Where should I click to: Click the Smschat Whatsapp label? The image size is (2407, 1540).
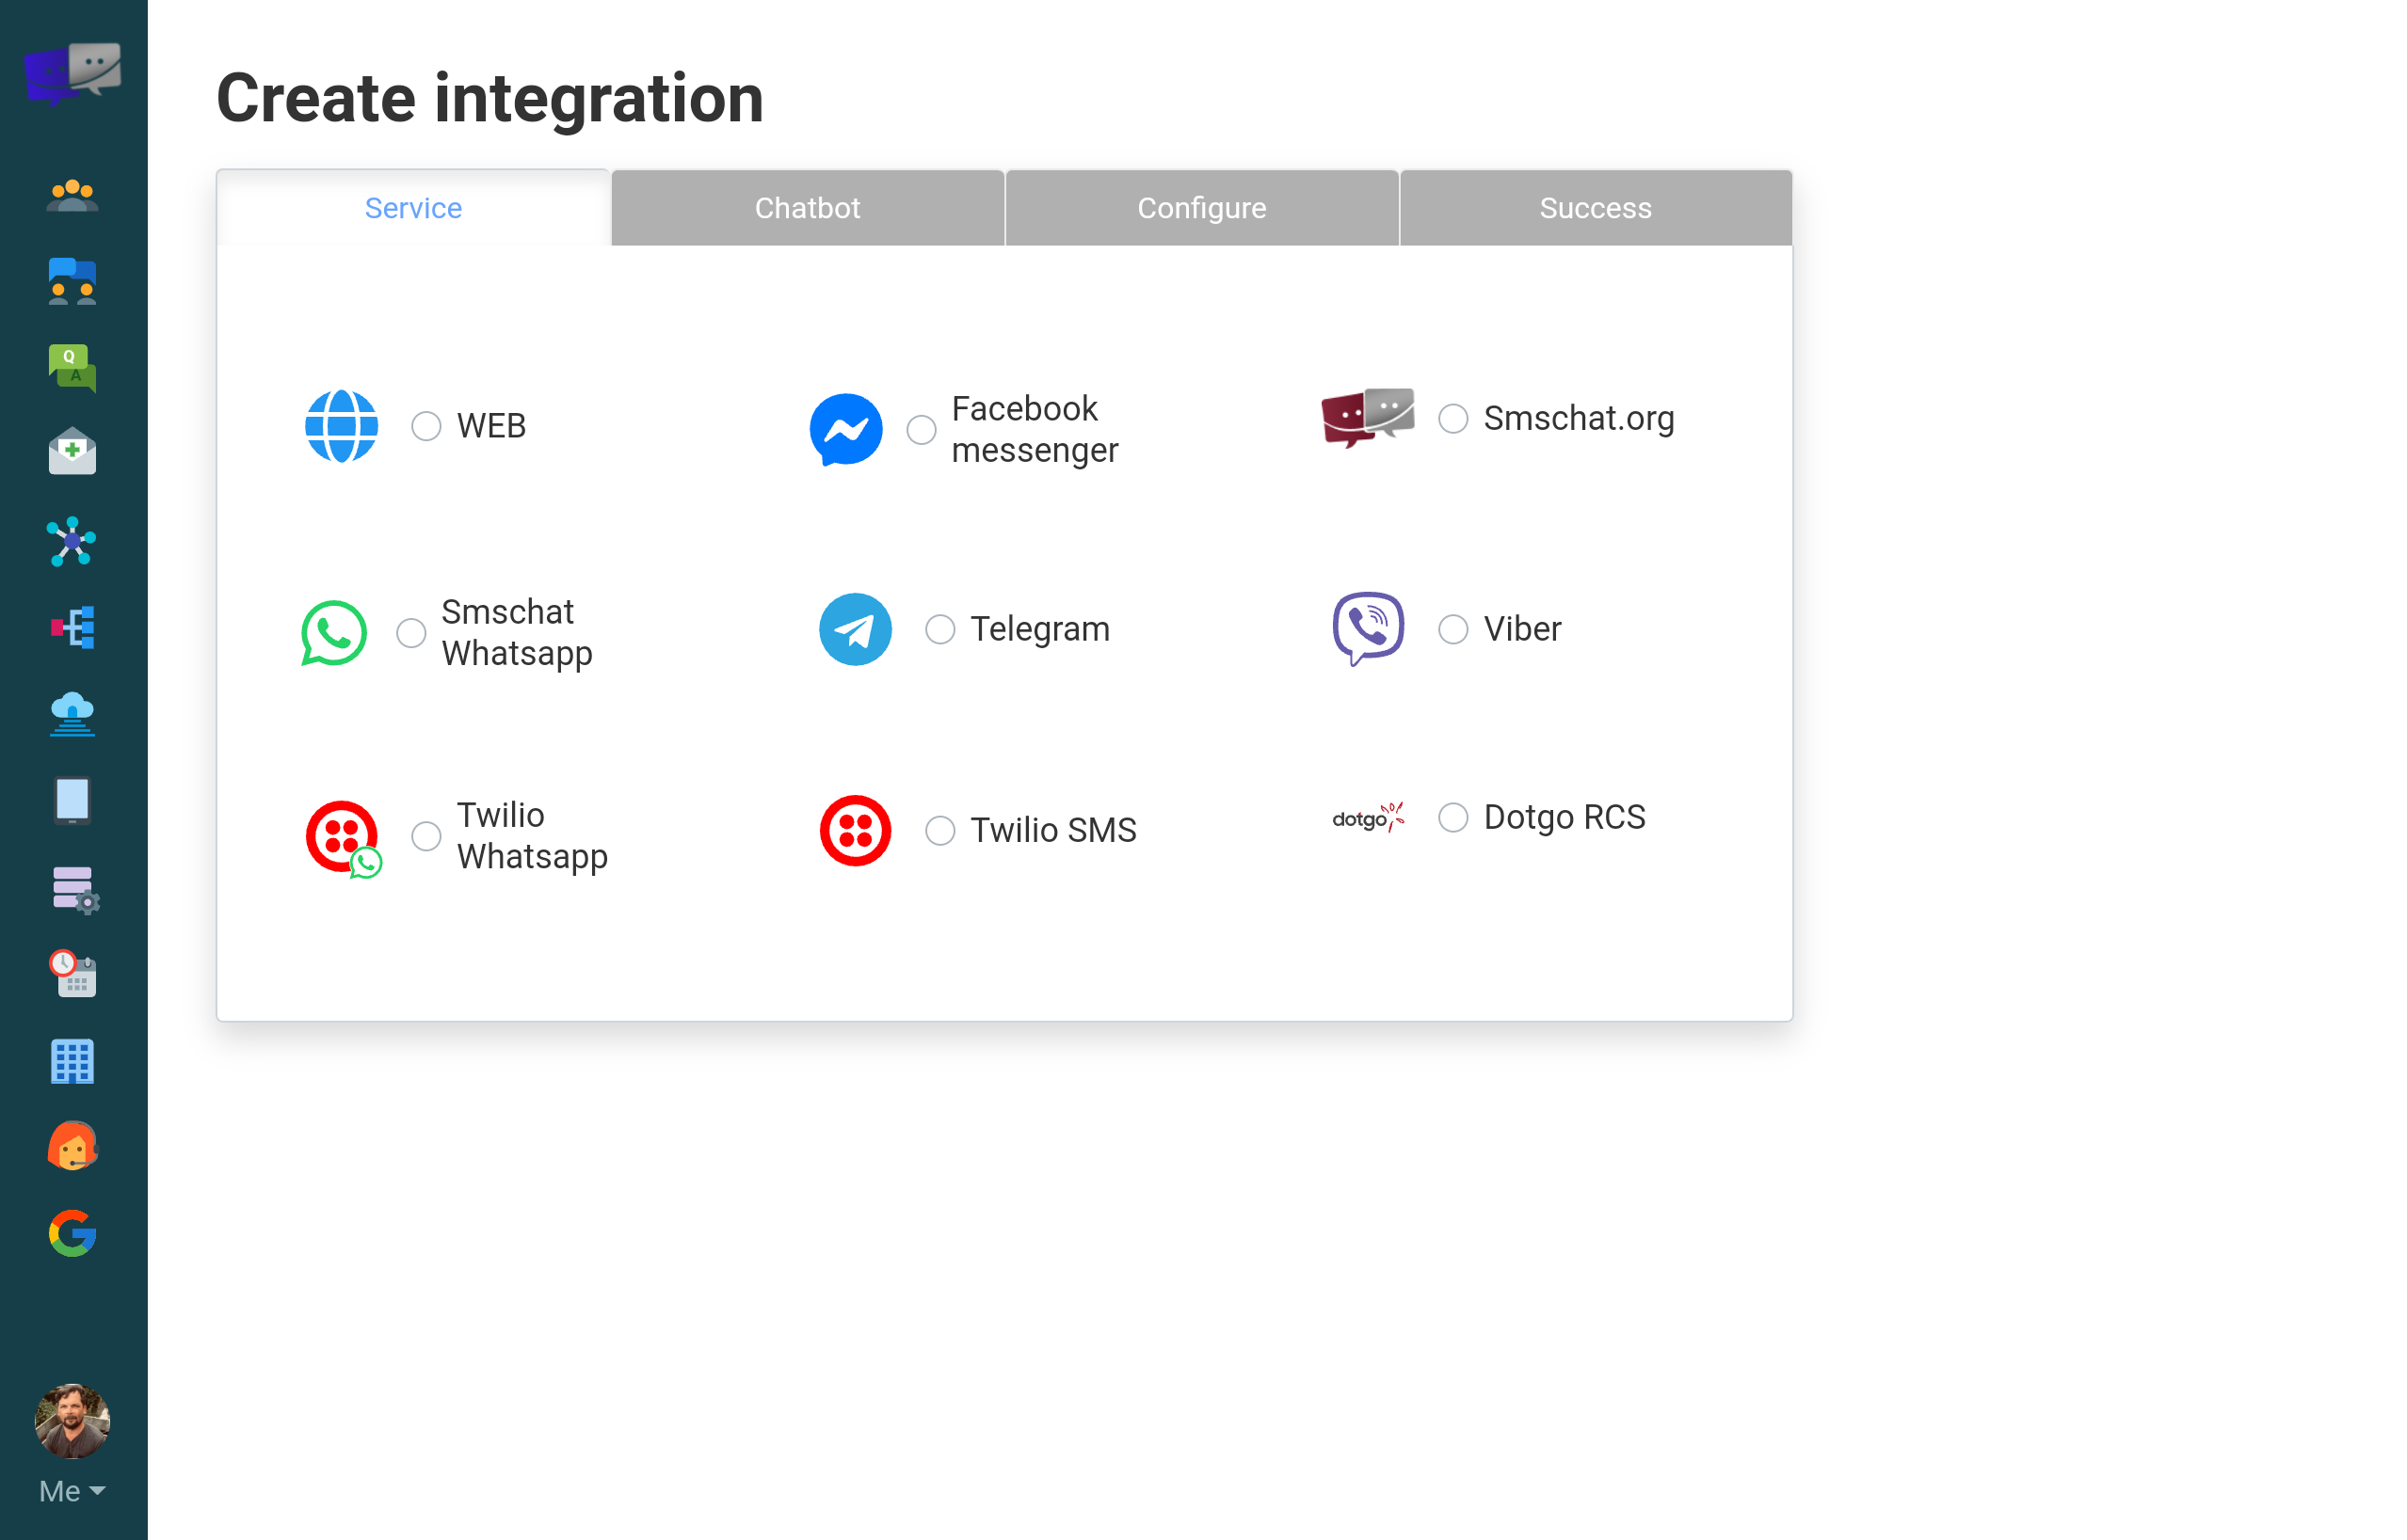[517, 633]
